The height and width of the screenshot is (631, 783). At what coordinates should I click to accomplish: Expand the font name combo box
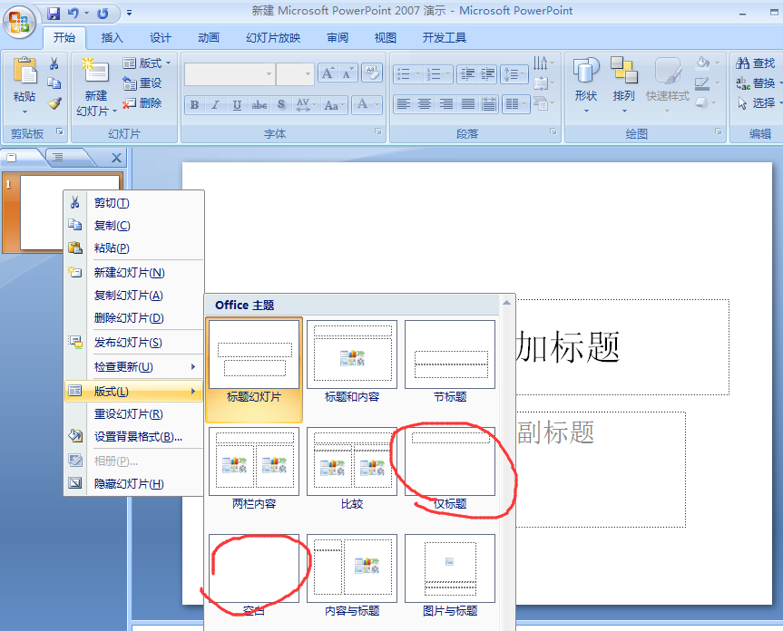[x=269, y=74]
